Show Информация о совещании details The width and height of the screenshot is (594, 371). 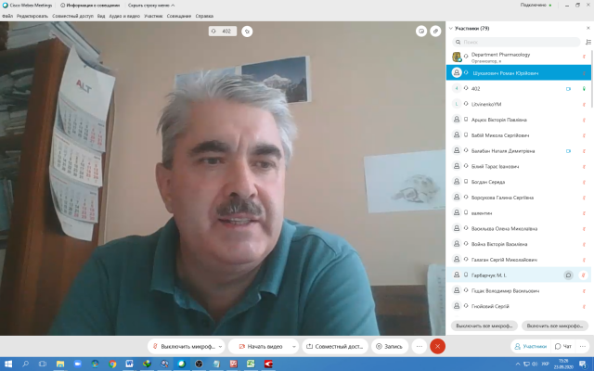tap(90, 6)
